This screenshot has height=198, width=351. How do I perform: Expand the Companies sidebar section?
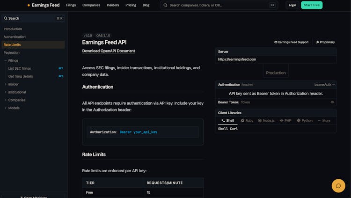tap(6, 100)
